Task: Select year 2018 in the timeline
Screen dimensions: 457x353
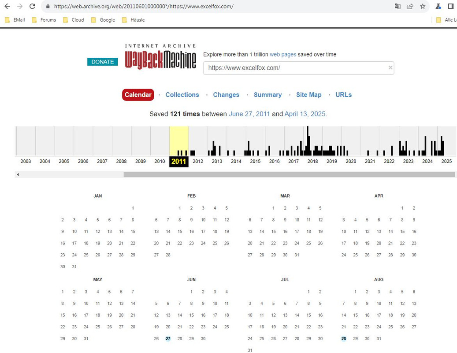Action: [313, 161]
